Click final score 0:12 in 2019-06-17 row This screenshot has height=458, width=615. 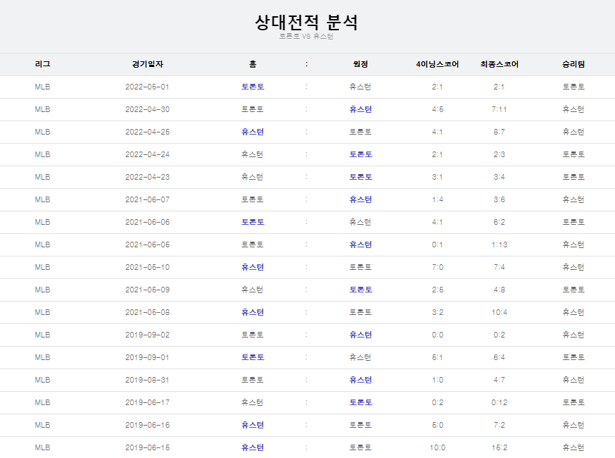(500, 402)
